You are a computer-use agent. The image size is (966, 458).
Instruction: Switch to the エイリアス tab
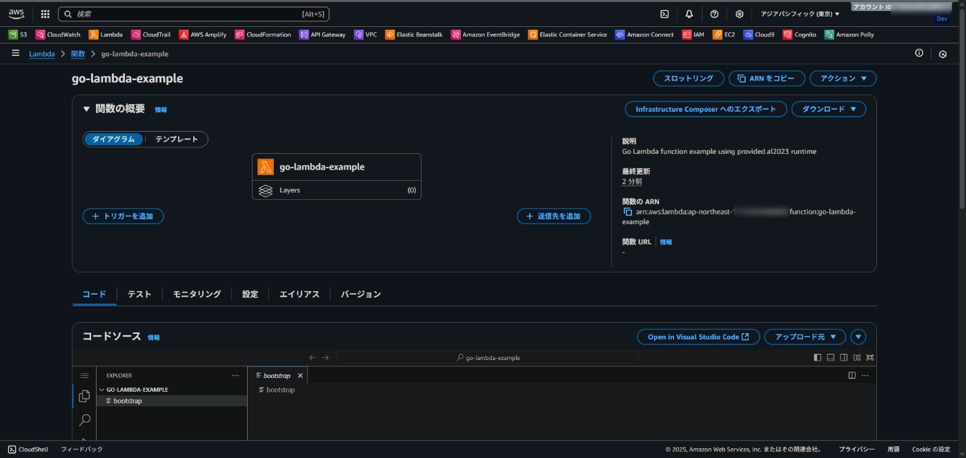point(299,294)
